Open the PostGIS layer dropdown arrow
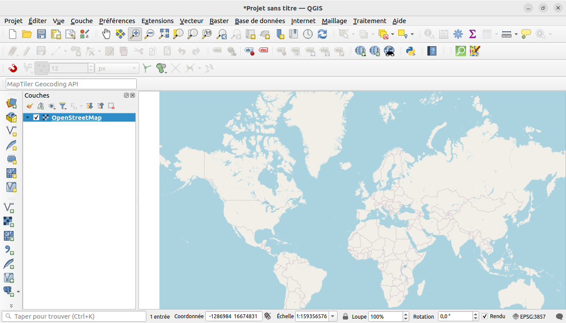This screenshot has height=323, width=566. tap(18, 292)
